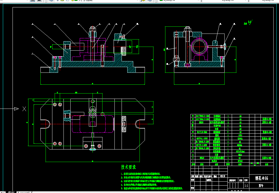
Task: Click the 年月日 label in title block
Action: [222, 176]
